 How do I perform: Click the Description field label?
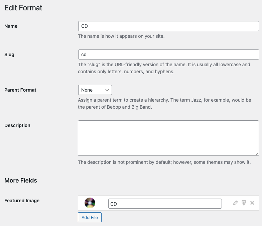17,125
